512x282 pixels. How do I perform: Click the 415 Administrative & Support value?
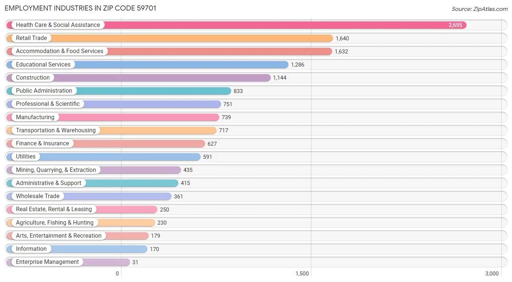point(185,183)
